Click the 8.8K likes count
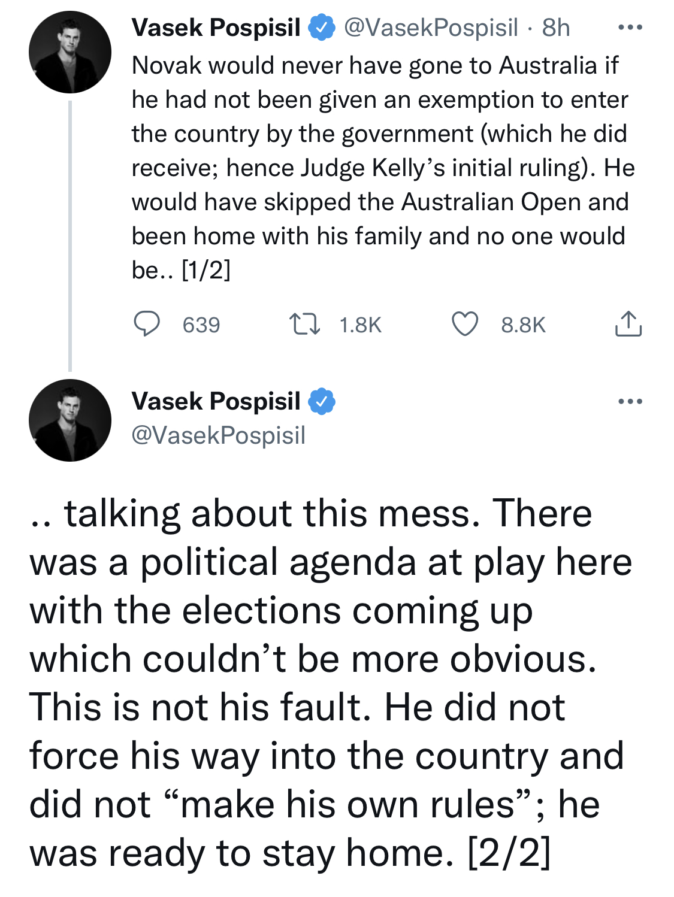Screen dimensions: 674x897 click(523, 325)
